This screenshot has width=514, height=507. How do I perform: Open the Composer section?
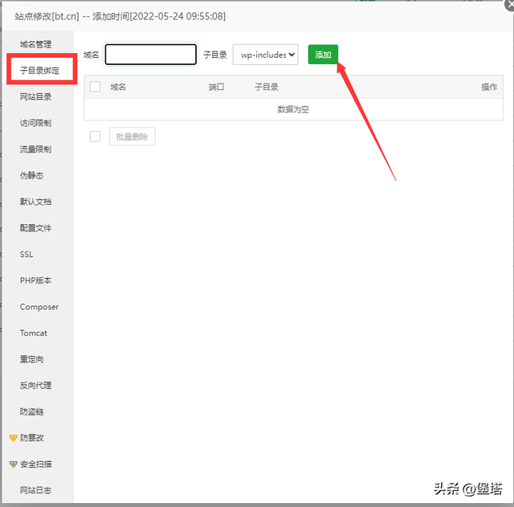tap(39, 307)
